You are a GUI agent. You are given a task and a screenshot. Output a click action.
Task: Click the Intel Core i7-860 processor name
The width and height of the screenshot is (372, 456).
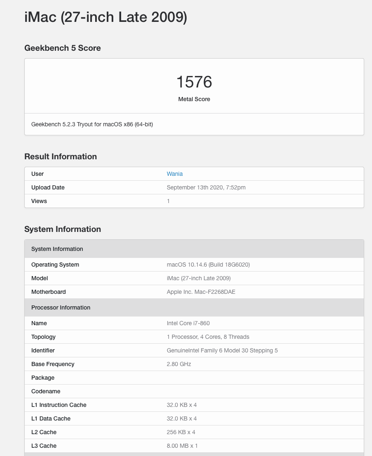pyautogui.click(x=188, y=323)
